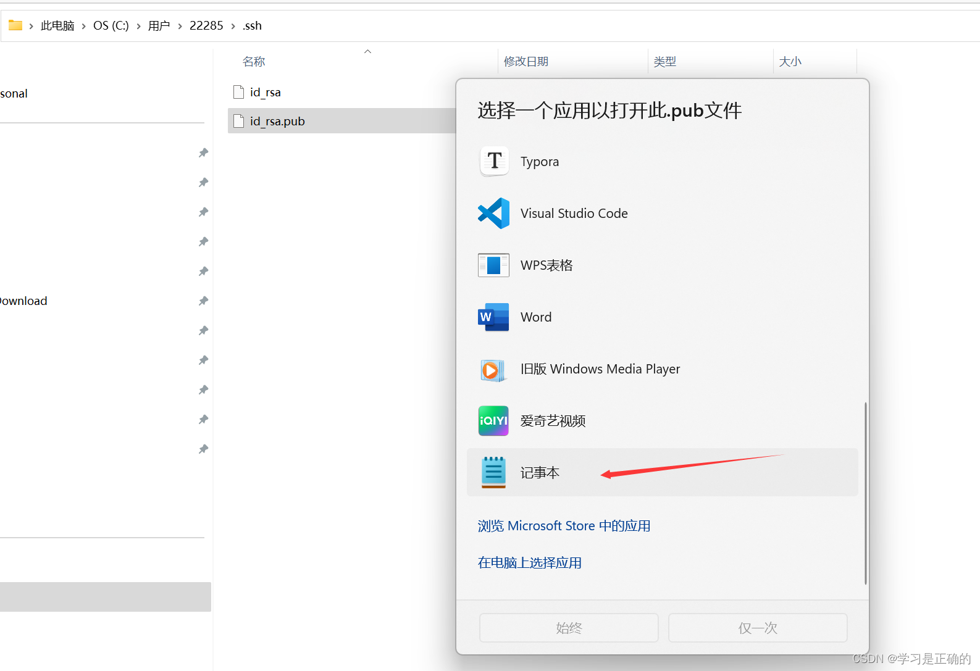Expand chevron after 22285 breadcrumb
Image resolution: width=980 pixels, height=671 pixels.
pyautogui.click(x=233, y=26)
